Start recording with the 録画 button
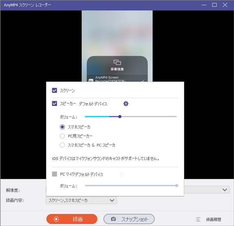 click(72, 219)
